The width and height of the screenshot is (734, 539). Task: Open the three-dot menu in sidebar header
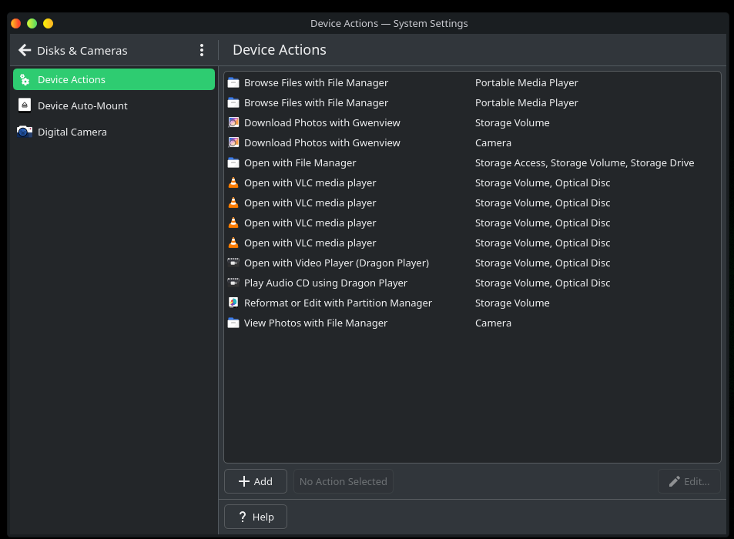[x=202, y=50]
